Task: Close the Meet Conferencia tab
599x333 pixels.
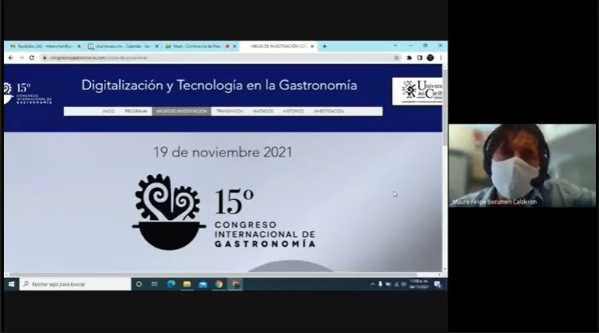Action: click(x=235, y=46)
